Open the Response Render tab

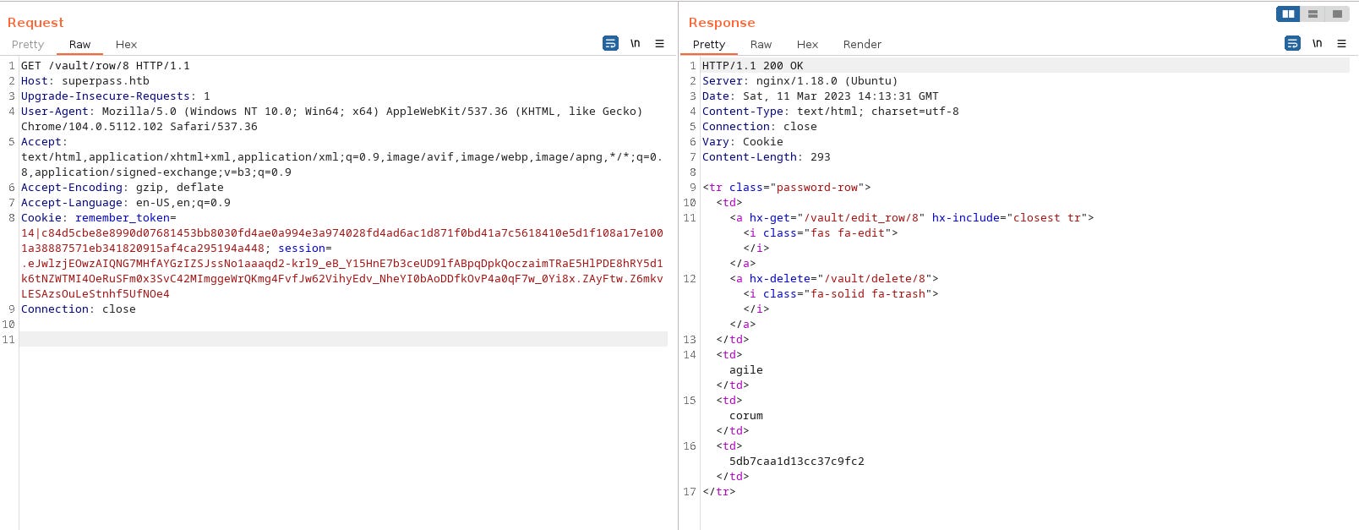pos(862,45)
